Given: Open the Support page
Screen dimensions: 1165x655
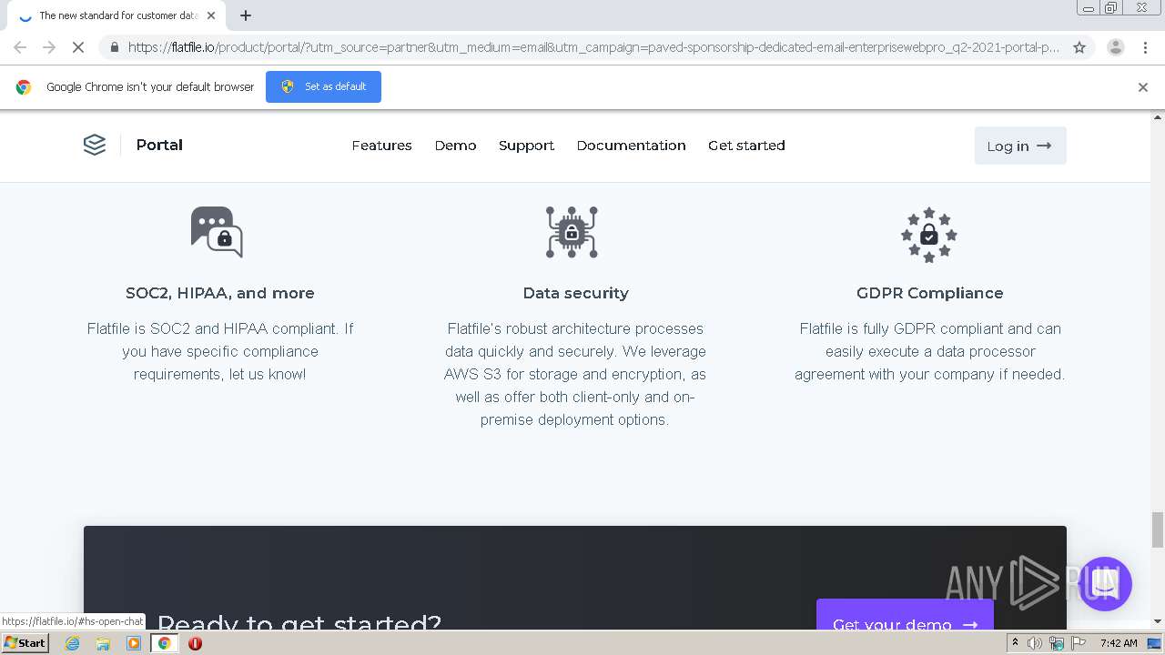Looking at the screenshot, I should pyautogui.click(x=526, y=146).
